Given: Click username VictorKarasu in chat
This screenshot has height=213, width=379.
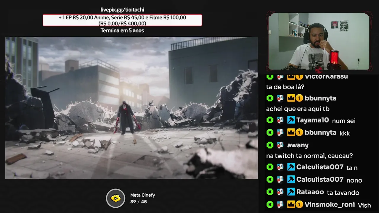Looking at the screenshot, I should click(326, 77).
